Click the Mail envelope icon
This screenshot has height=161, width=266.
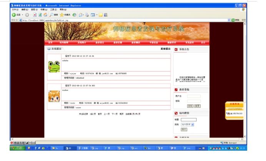click(81, 15)
